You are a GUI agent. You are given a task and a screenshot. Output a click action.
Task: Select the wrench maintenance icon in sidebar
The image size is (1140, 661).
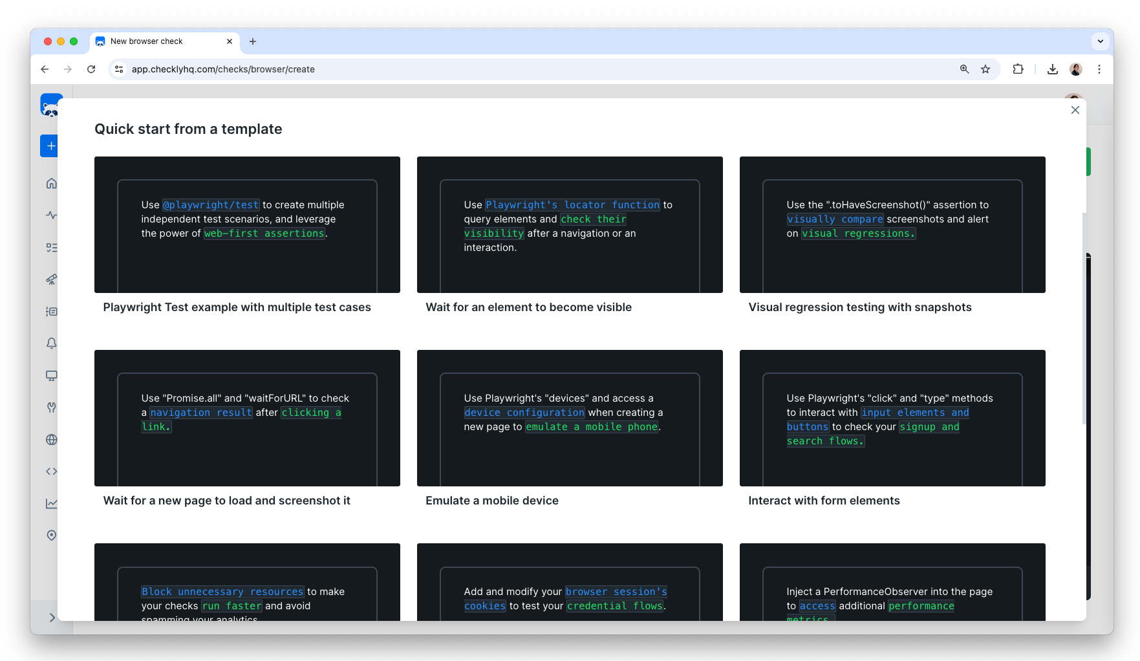tap(52, 407)
